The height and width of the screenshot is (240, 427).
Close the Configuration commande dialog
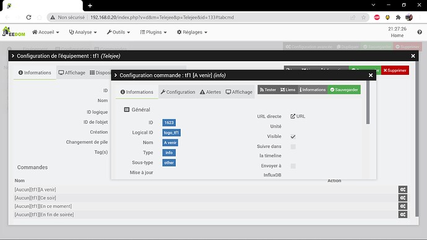tap(371, 75)
